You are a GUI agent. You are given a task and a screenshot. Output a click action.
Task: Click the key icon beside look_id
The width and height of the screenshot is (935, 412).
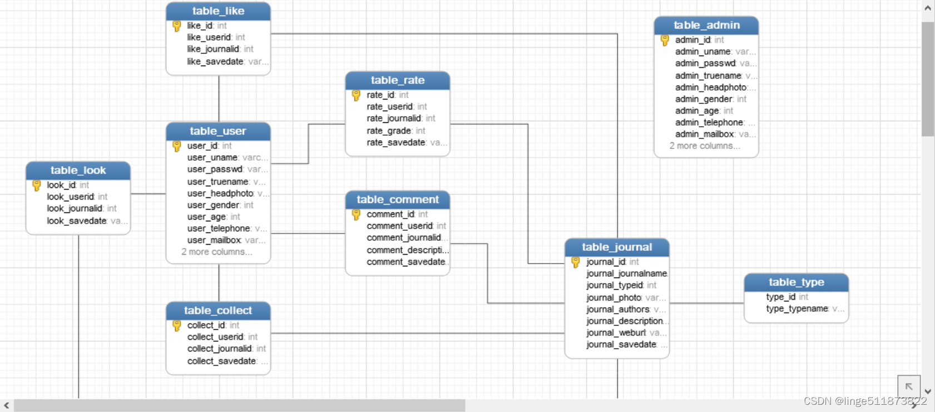click(37, 185)
